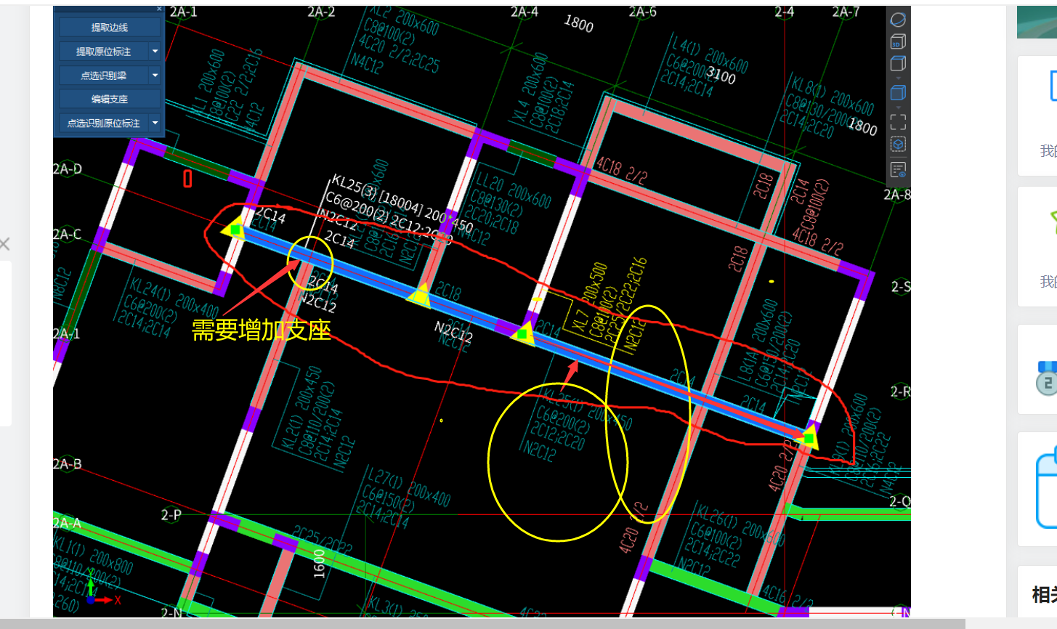Switch to the 3D view cube icon
This screenshot has width=1057, height=629.
pos(898,41)
